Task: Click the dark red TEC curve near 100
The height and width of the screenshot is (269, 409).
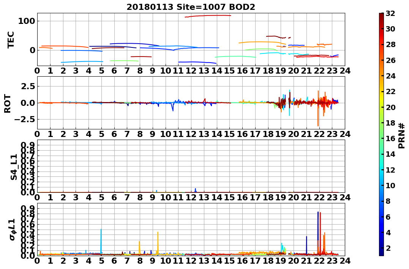Action: coord(208,16)
